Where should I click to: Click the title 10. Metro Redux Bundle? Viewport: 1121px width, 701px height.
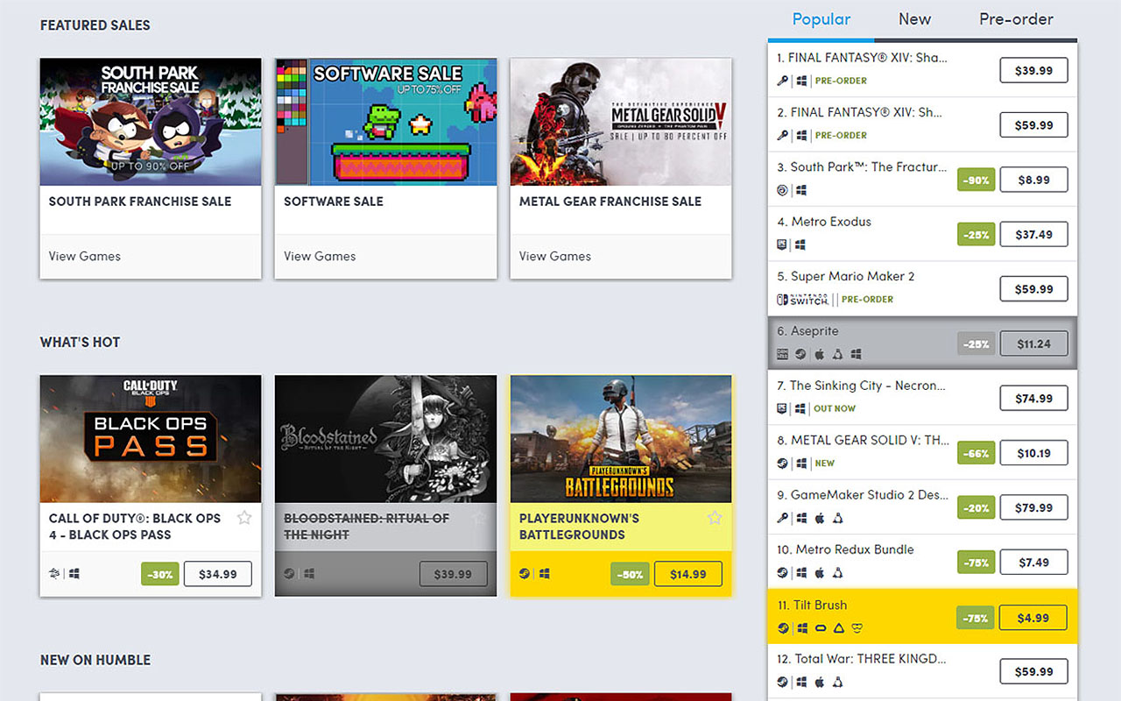coord(846,549)
